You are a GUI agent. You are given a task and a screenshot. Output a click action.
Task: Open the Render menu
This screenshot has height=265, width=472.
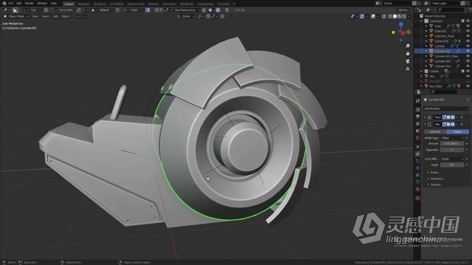pos(29,4)
